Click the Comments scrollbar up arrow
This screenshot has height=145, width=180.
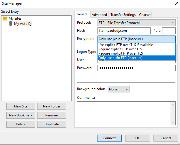click(x=172, y=105)
